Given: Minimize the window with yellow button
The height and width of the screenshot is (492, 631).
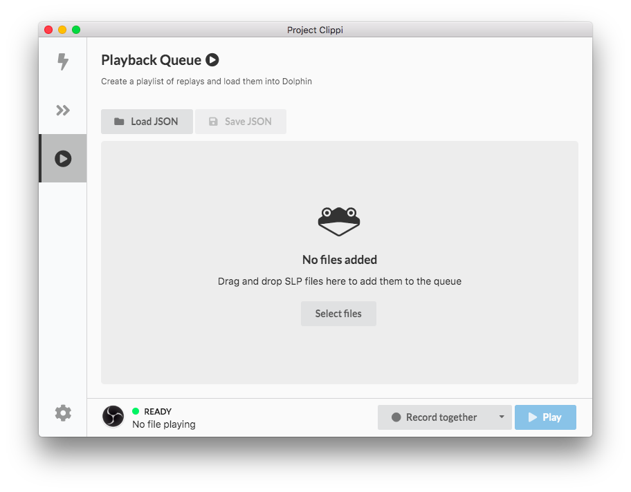Looking at the screenshot, I should [x=62, y=30].
